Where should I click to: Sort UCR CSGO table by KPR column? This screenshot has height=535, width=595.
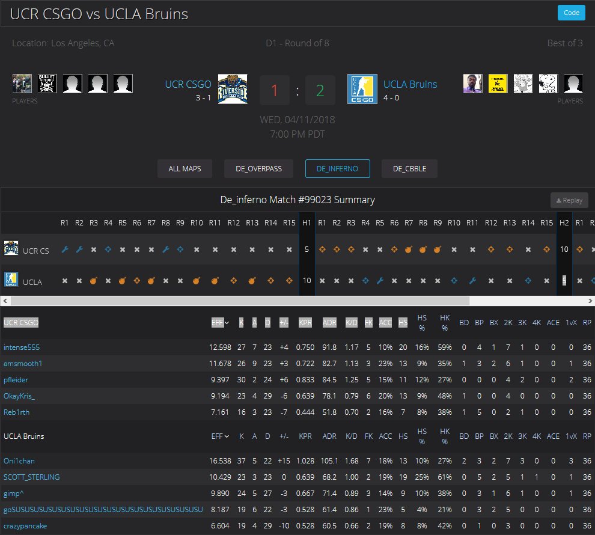305,323
